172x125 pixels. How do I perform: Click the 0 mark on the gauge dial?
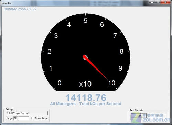pos(60,83)
